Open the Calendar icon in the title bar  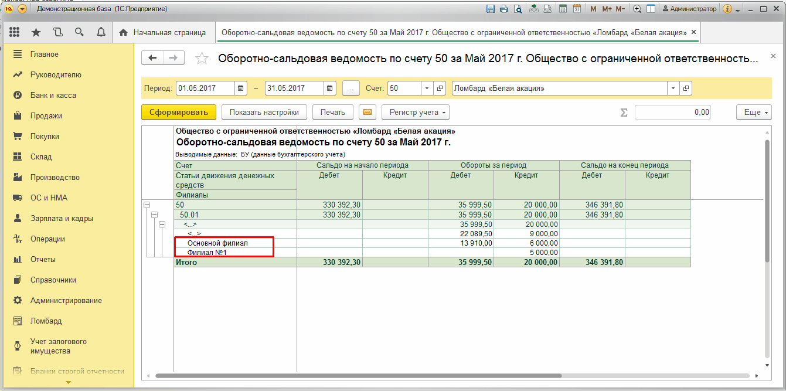577,9
